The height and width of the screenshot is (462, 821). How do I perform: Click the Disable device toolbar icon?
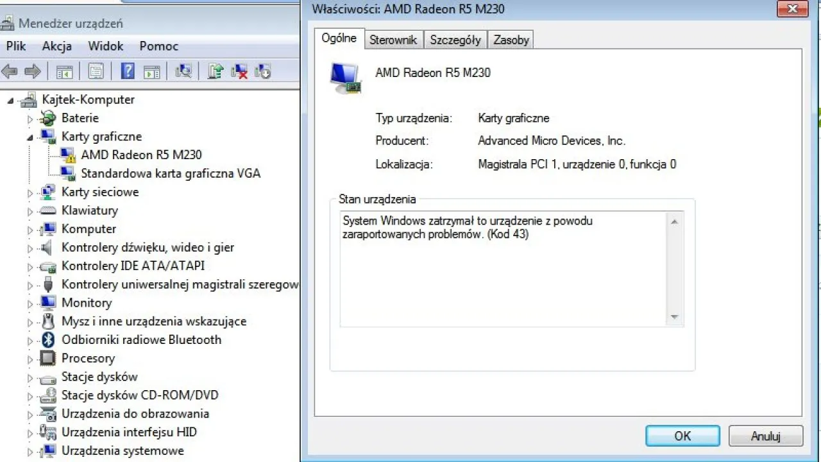click(262, 71)
